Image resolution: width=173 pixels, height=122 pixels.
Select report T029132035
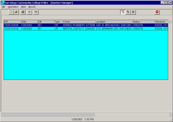tap(86, 25)
